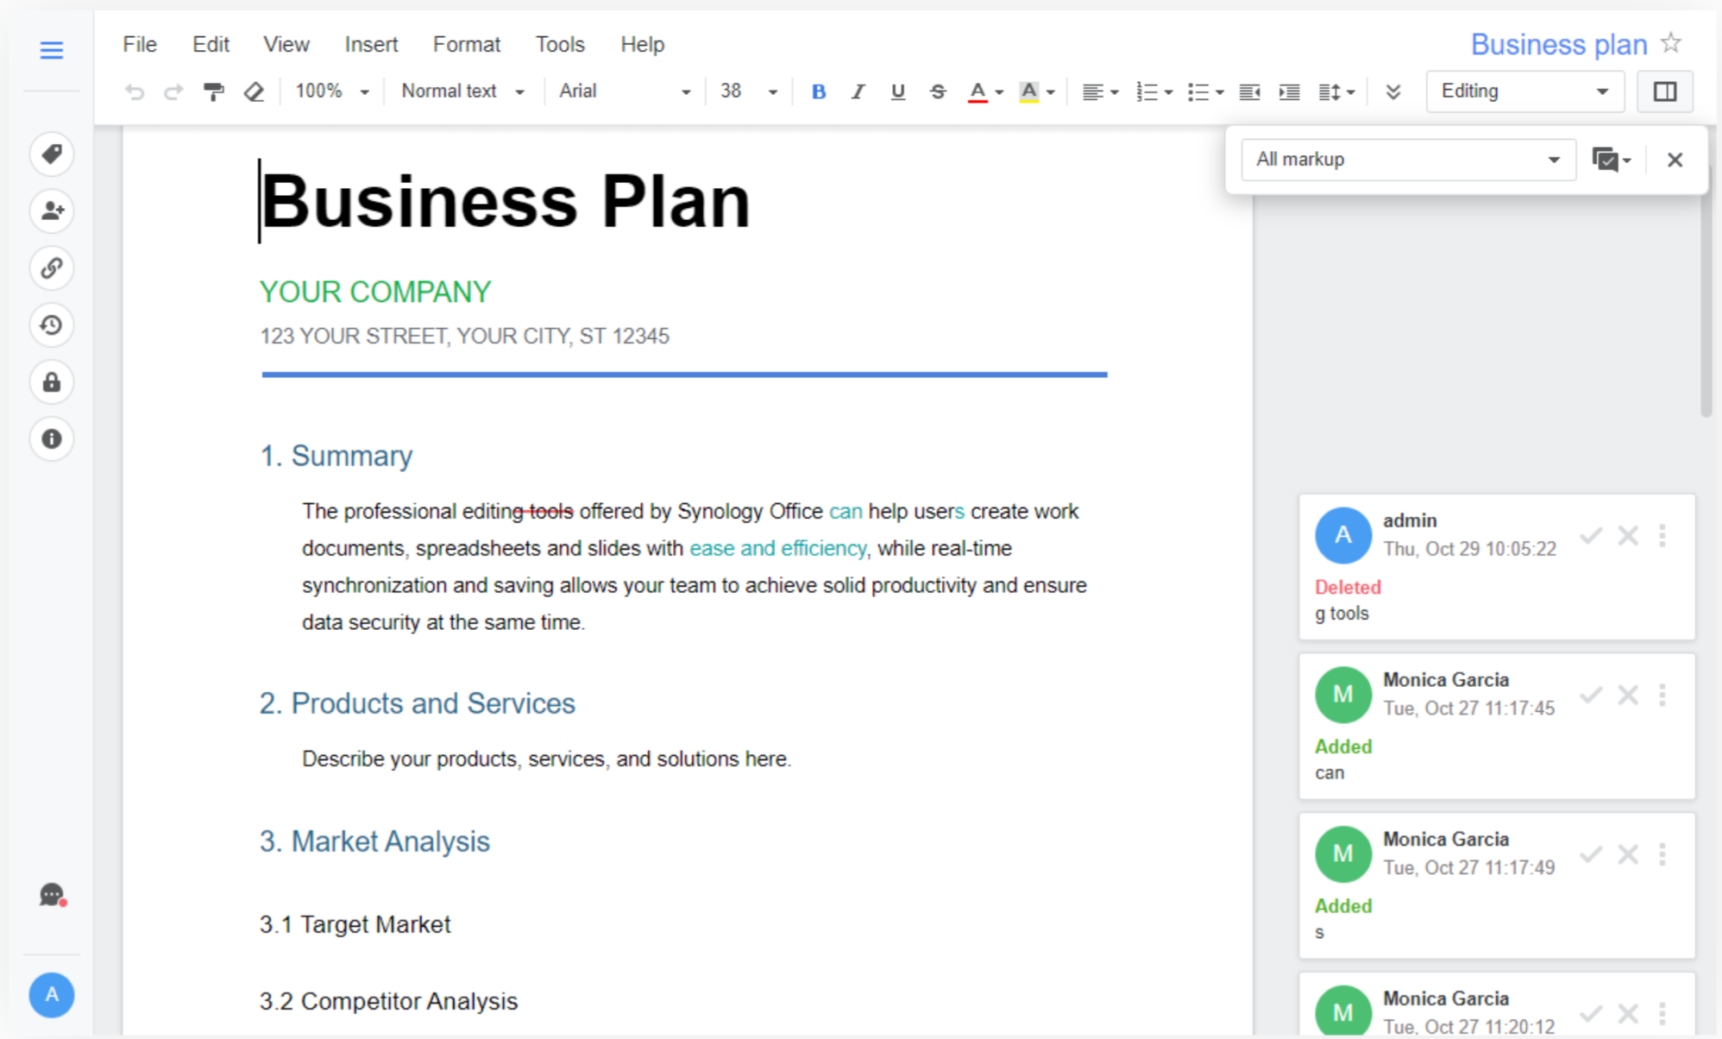Click the '1. Summary' heading

coord(336,456)
